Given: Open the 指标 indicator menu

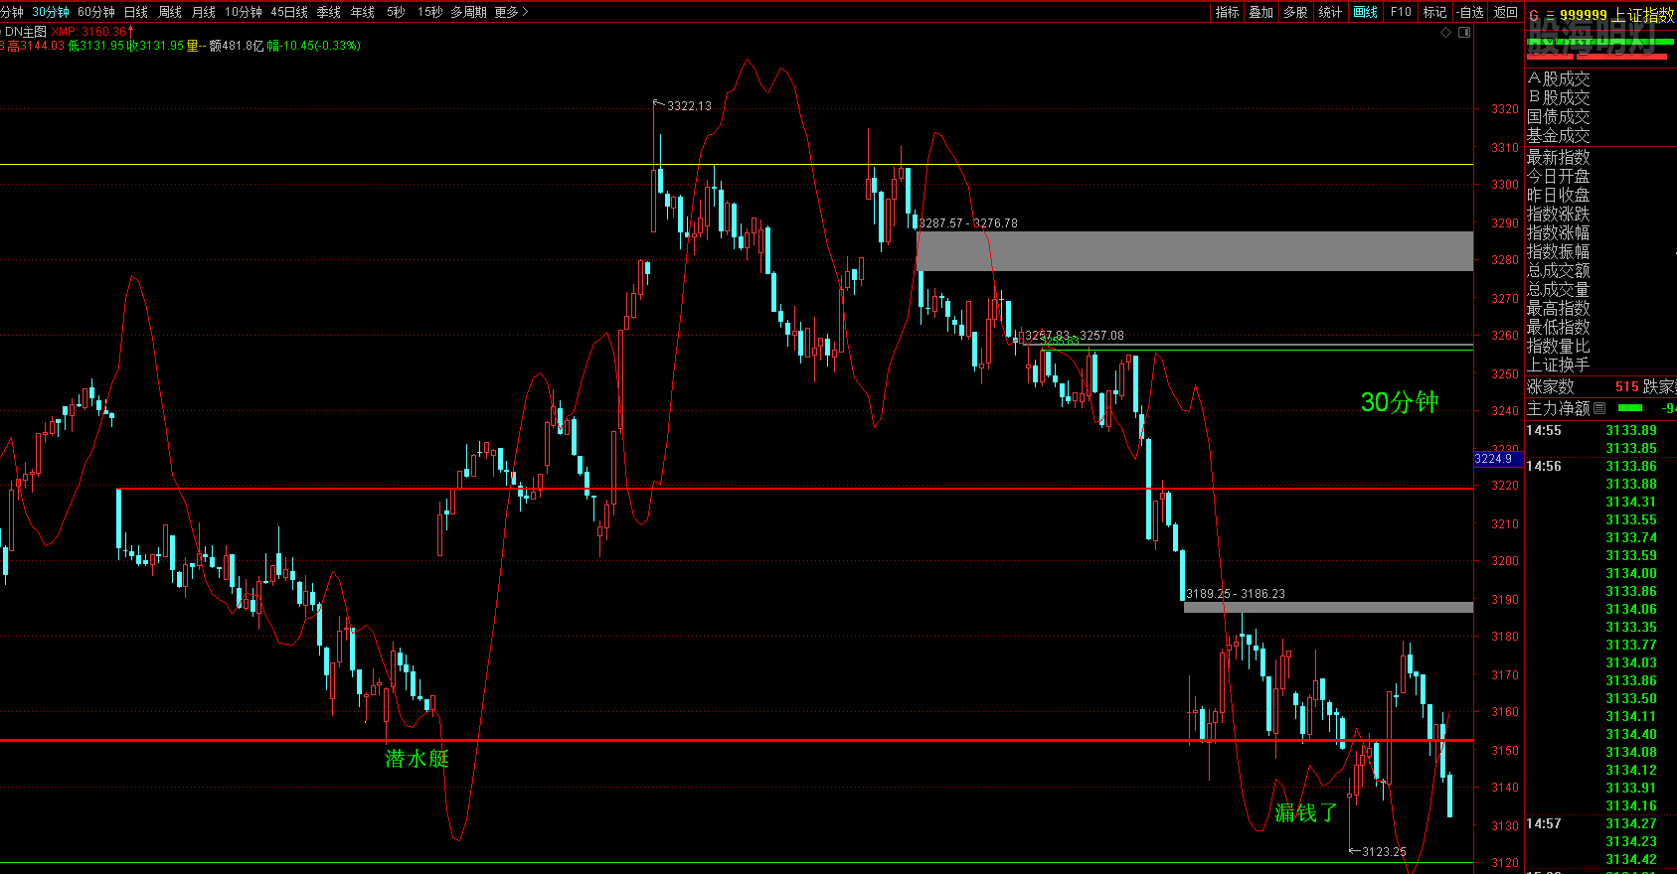Looking at the screenshot, I should point(1228,12).
